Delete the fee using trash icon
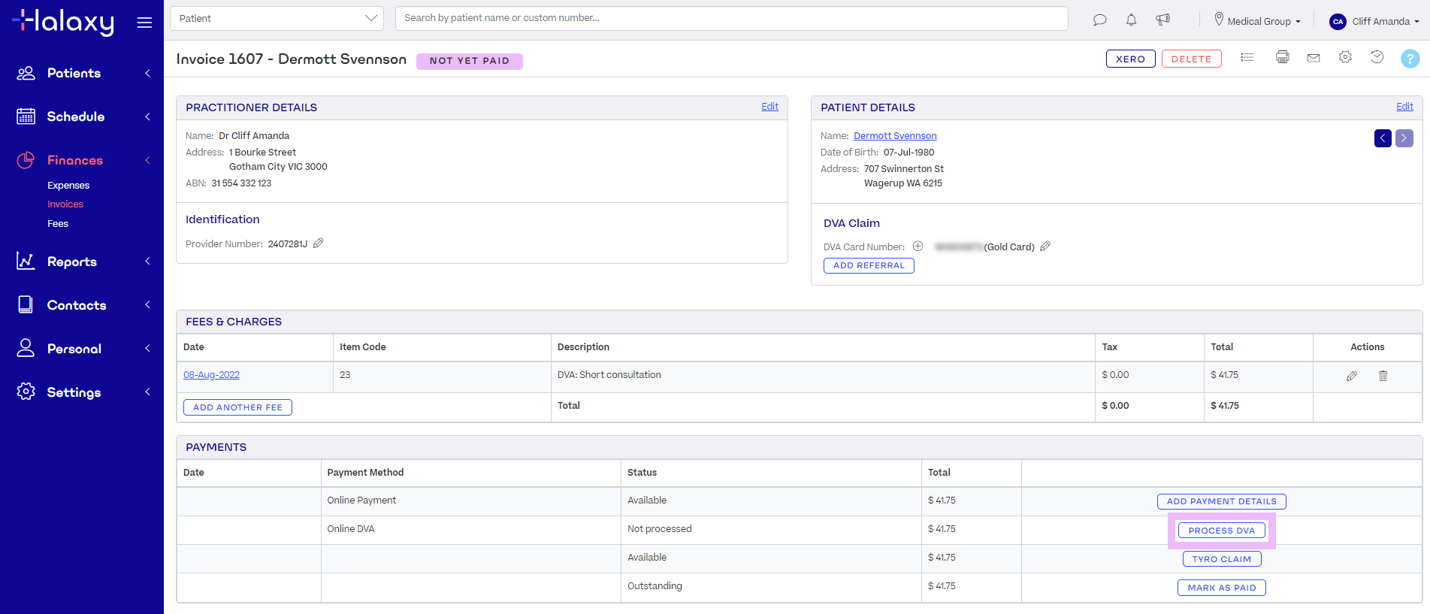Image resolution: width=1430 pixels, height=614 pixels. (x=1383, y=376)
